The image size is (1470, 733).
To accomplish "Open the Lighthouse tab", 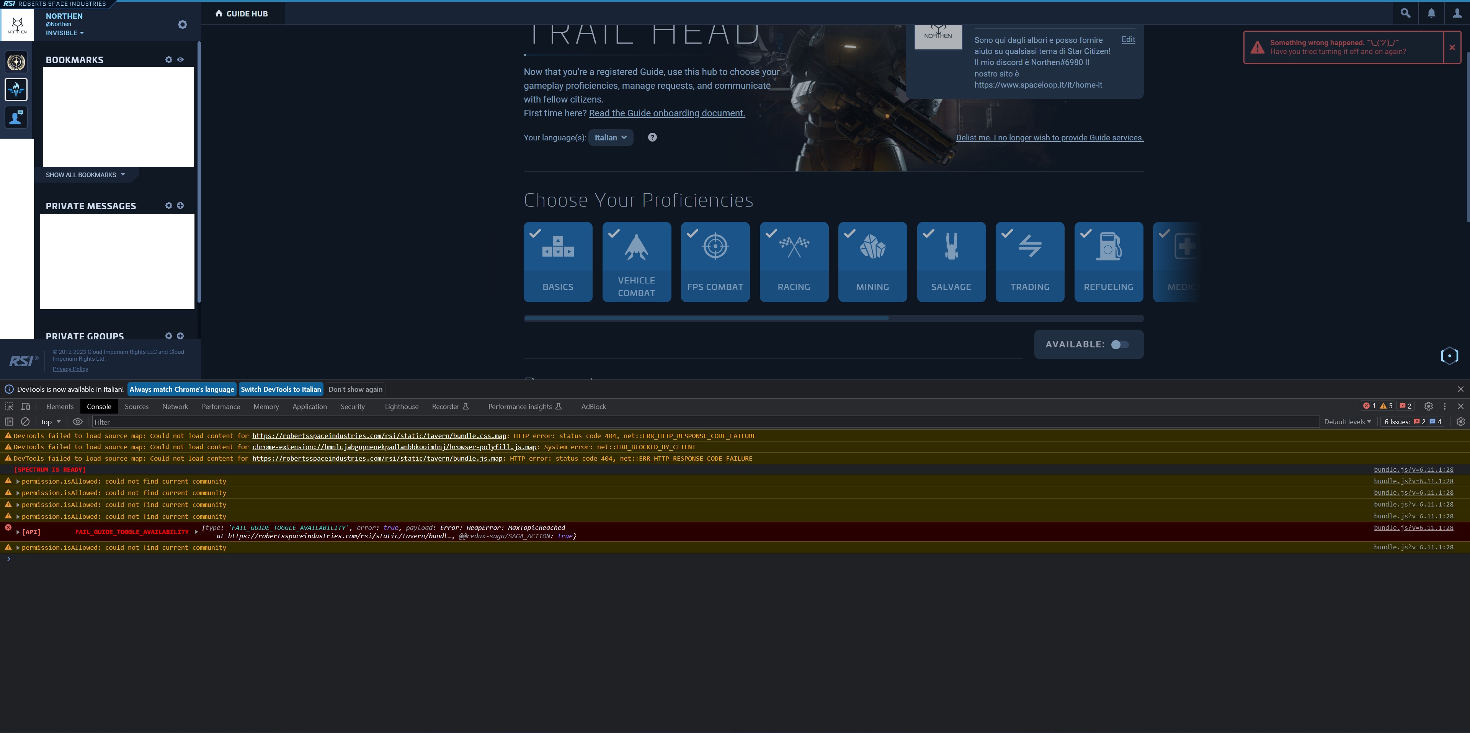I will point(401,406).
